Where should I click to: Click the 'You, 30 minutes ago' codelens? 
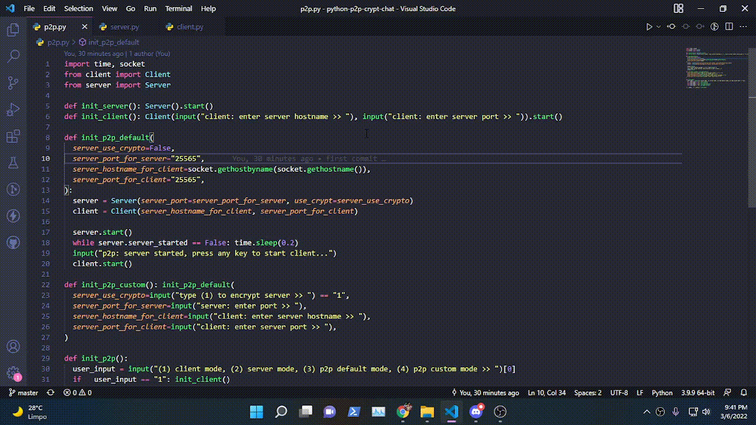pos(117,53)
